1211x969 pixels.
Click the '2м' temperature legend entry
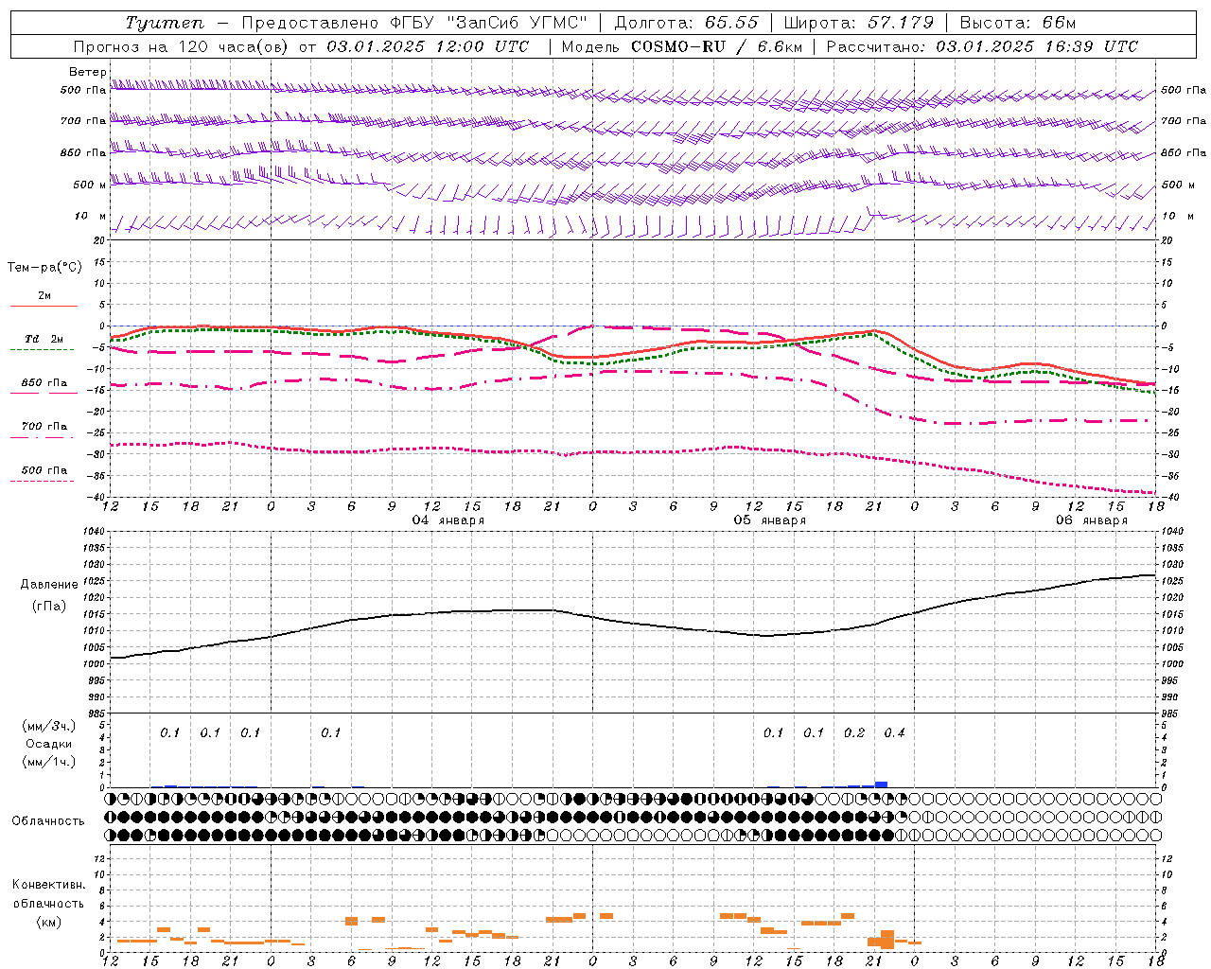click(44, 295)
